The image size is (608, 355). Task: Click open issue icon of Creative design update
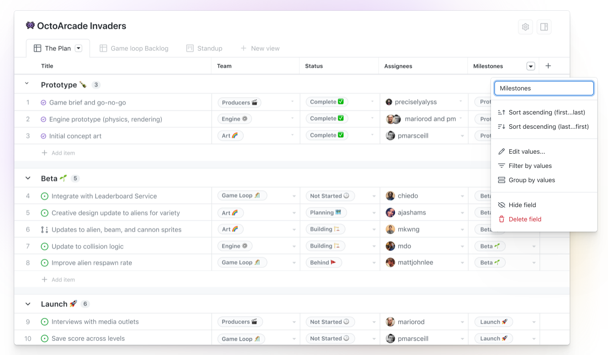point(45,213)
